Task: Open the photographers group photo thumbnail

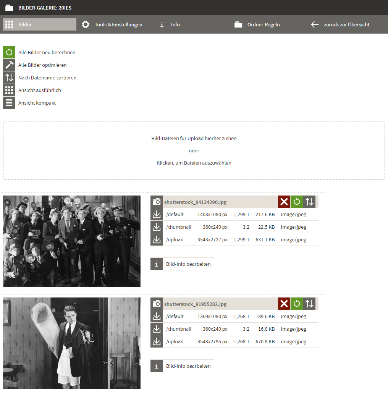Action: 72,241
